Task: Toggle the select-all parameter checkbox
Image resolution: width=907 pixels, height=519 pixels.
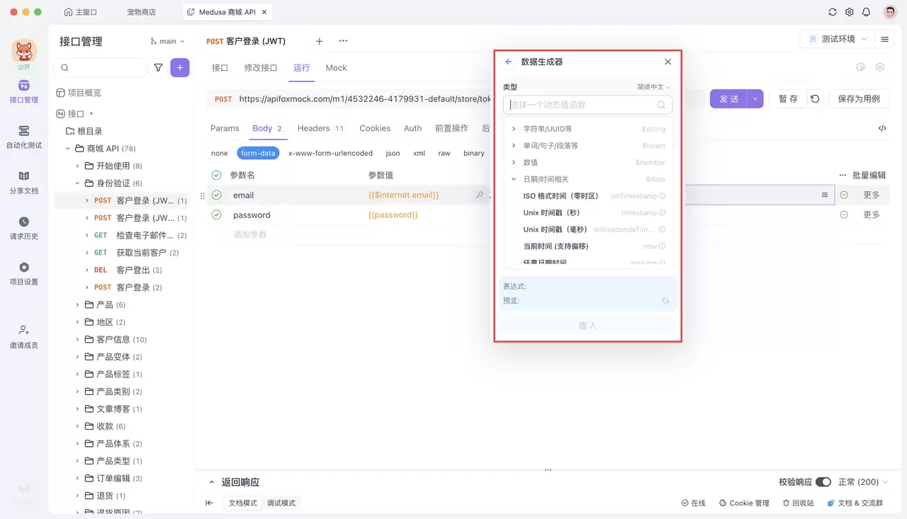Action: (217, 175)
